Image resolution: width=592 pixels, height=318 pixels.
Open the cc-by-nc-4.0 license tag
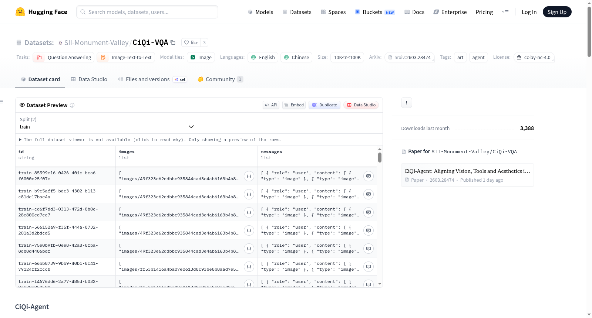534,57
